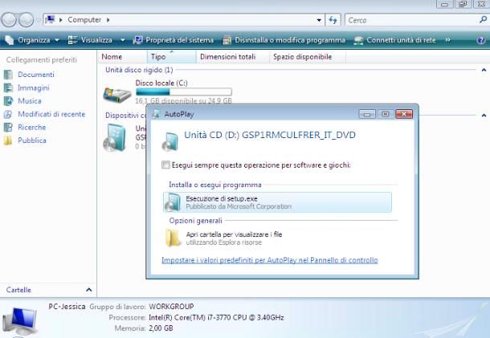490x338 pixels.
Task: Click the Pubblica folder icon
Action: [x=8, y=140]
